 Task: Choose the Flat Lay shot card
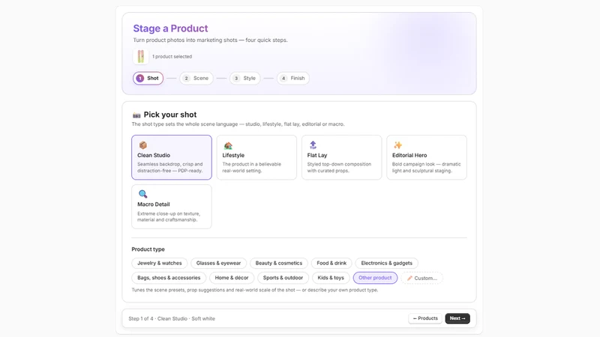click(341, 157)
